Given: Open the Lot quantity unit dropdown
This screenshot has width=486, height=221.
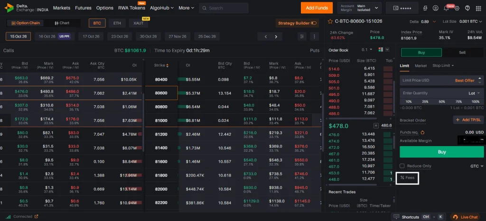Looking at the screenshot, I should click(x=474, y=93).
